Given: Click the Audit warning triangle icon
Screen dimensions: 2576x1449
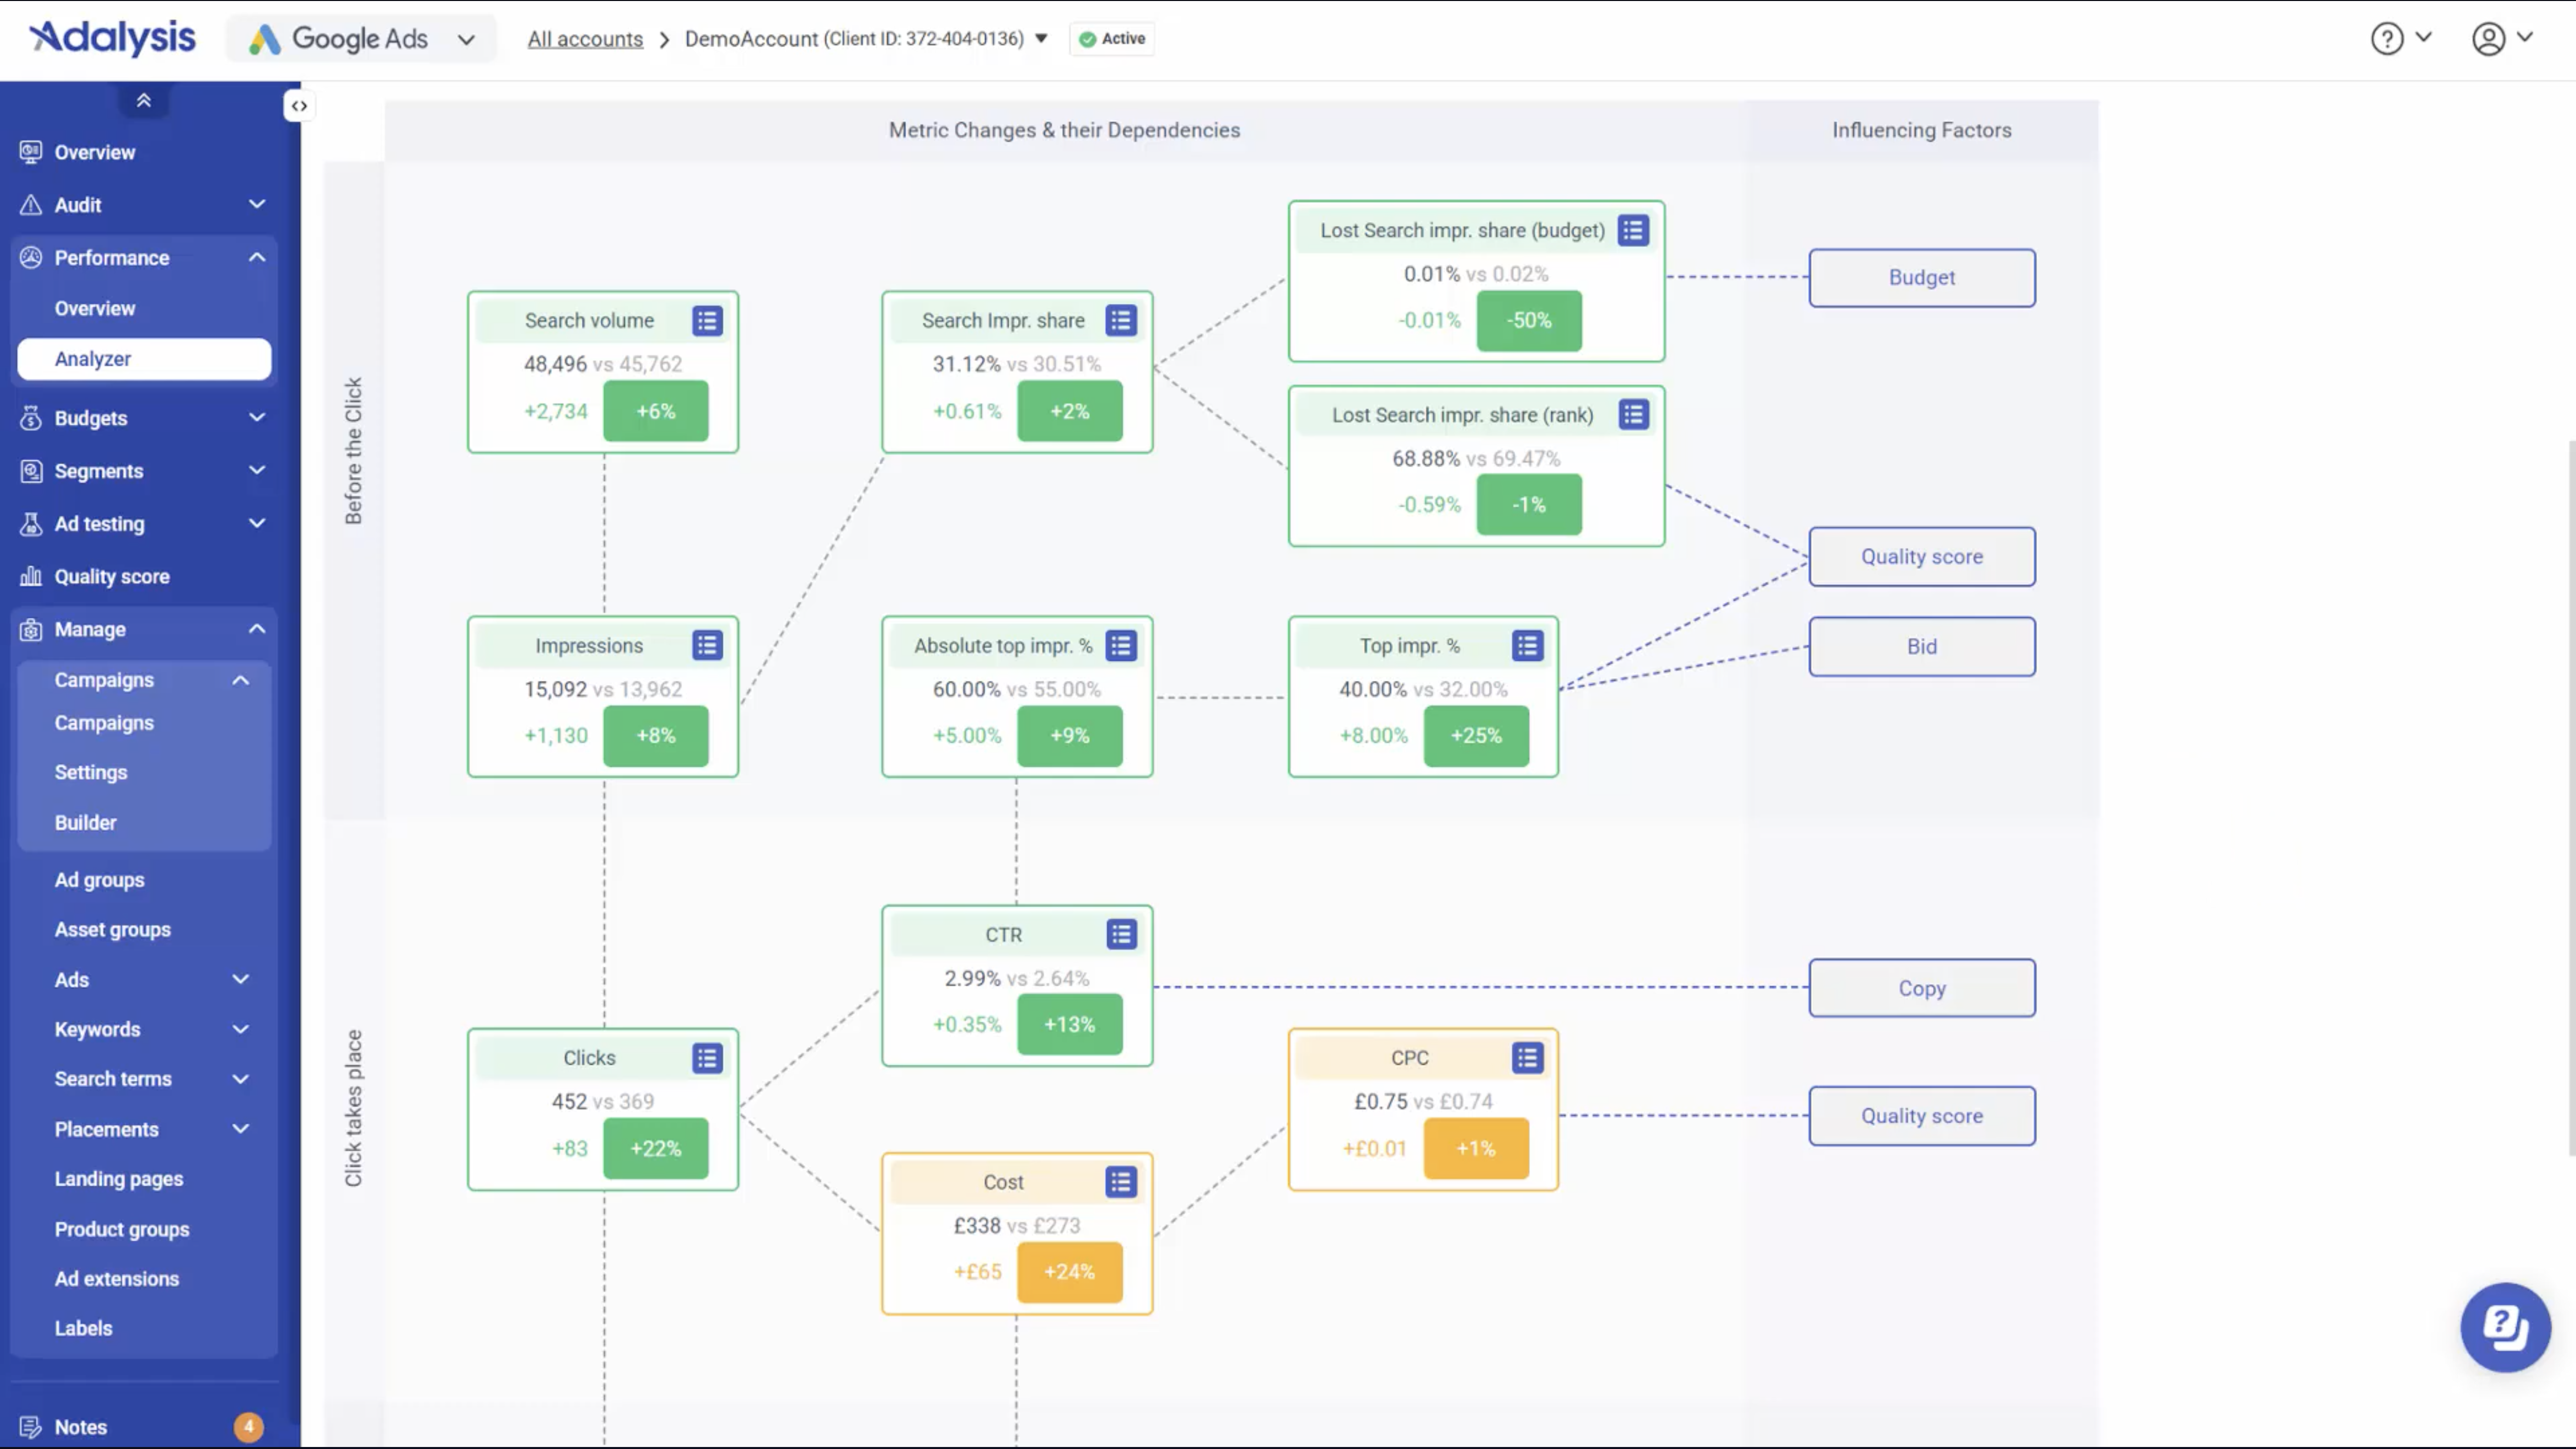Looking at the screenshot, I should point(31,205).
